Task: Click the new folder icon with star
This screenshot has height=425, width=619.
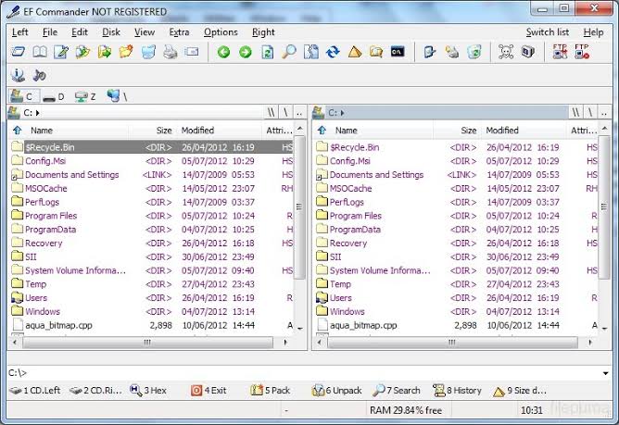Action: [126, 52]
